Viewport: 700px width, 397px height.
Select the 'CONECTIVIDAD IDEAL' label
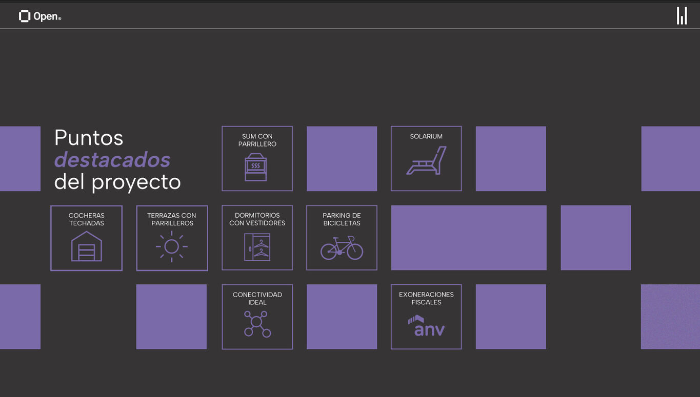click(257, 298)
